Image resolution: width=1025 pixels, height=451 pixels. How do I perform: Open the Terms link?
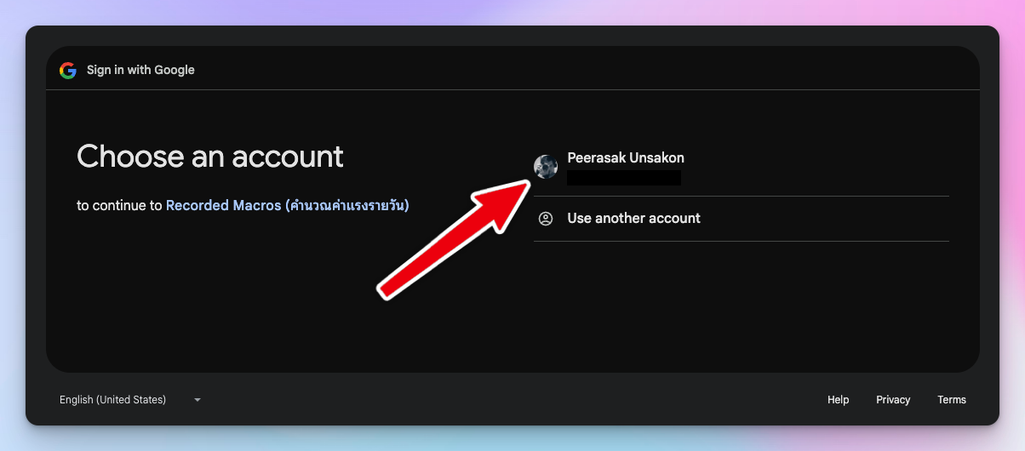coord(952,400)
